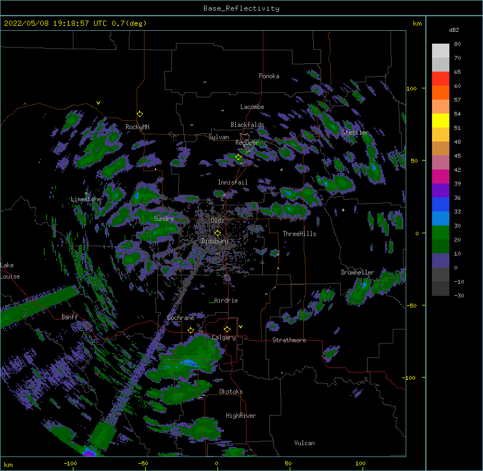The image size is (483, 471).
Task: Pick the red swatch in dBZ legend
Action: tap(440, 78)
